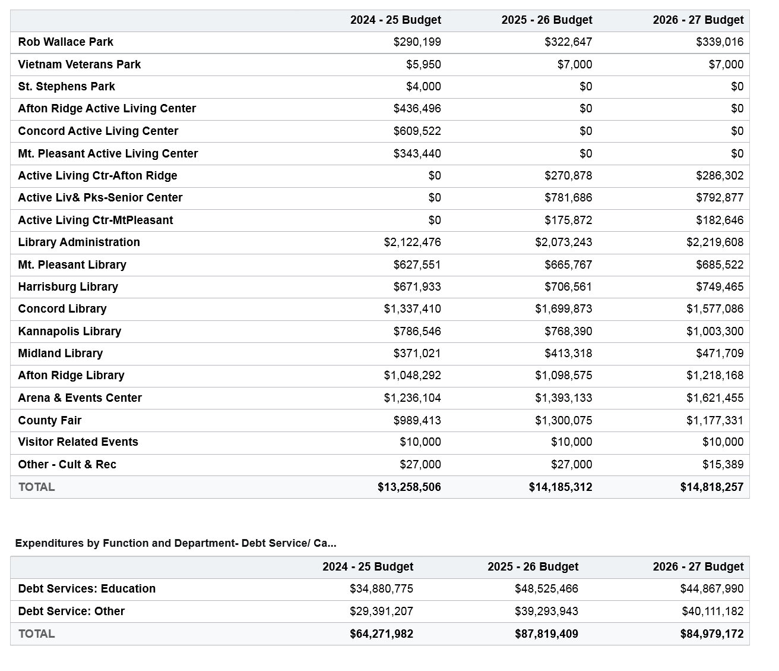The height and width of the screenshot is (671, 779).
Task: Select Visitor Related Events label
Action: click(78, 442)
